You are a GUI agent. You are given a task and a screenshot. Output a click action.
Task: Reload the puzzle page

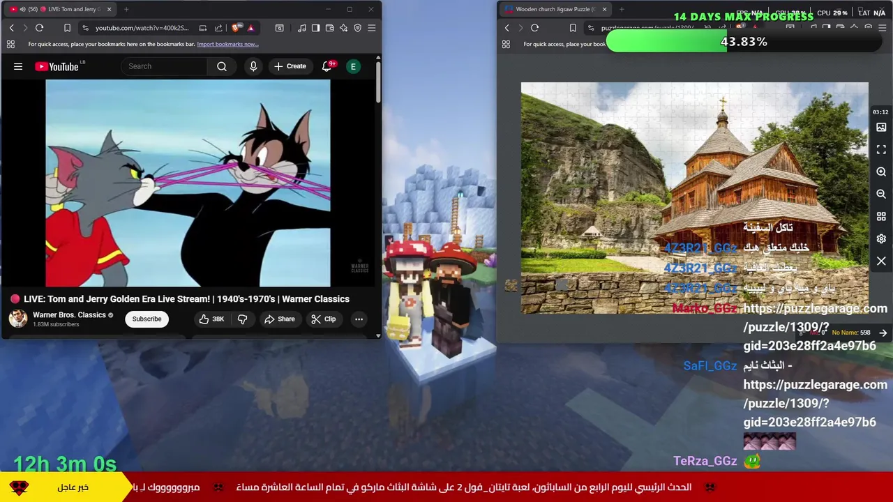[534, 28]
